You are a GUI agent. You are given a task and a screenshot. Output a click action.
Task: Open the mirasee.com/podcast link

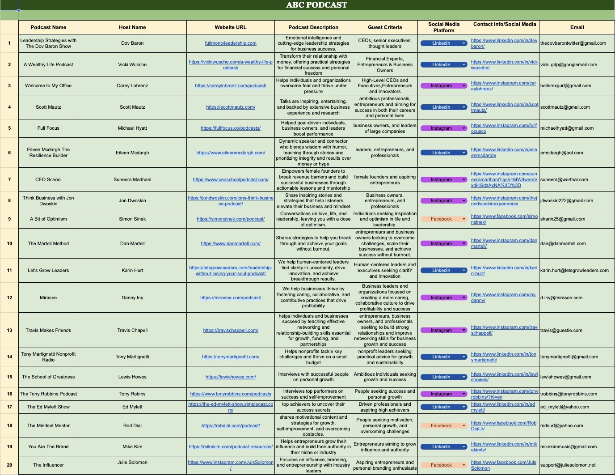(x=231, y=298)
